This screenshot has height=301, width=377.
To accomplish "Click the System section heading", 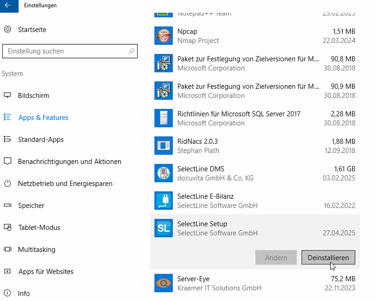I will [x=13, y=74].
